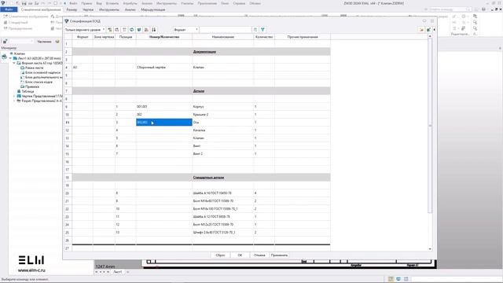The image size is (503, 283).
Task: Click third status bar icon at bottom right
Action: point(406,279)
